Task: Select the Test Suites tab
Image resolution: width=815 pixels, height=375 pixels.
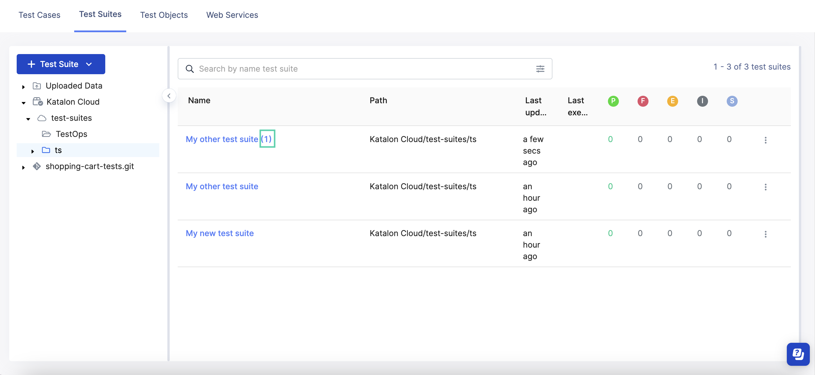Action: tap(100, 14)
